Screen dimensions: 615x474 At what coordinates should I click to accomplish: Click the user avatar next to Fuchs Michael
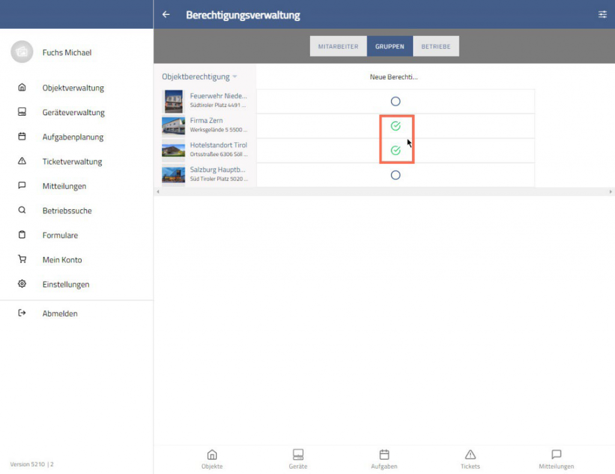(22, 52)
